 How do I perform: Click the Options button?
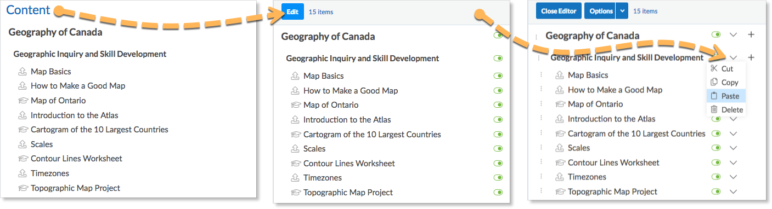tap(600, 11)
